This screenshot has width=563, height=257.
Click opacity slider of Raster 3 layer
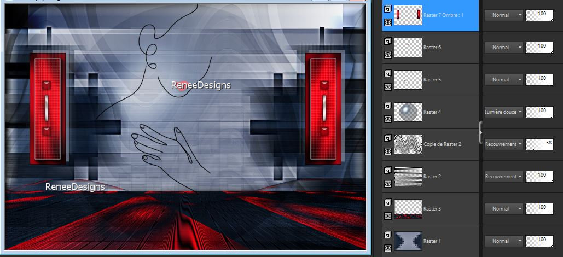[539, 208]
